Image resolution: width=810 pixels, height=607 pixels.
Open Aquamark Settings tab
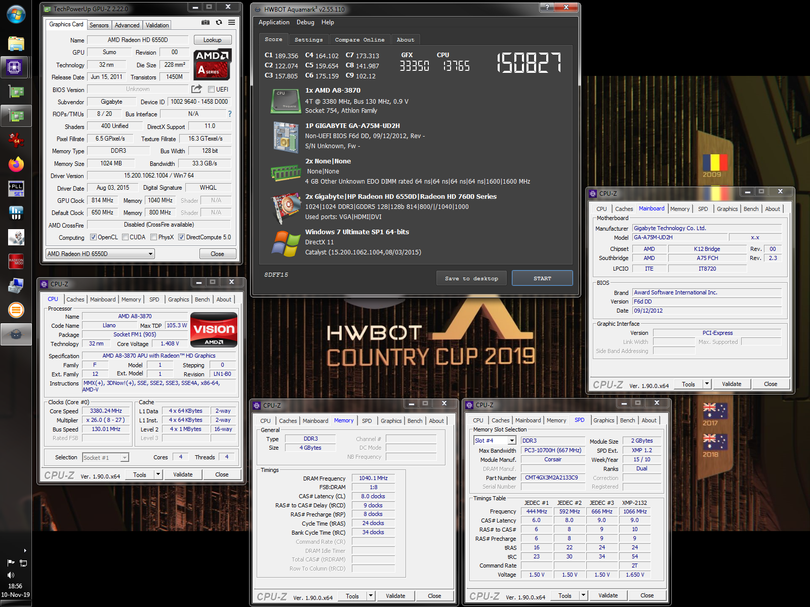pyautogui.click(x=308, y=39)
